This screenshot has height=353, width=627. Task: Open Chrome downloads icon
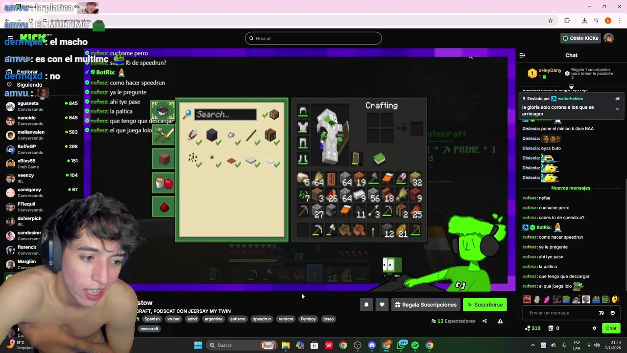(x=584, y=21)
